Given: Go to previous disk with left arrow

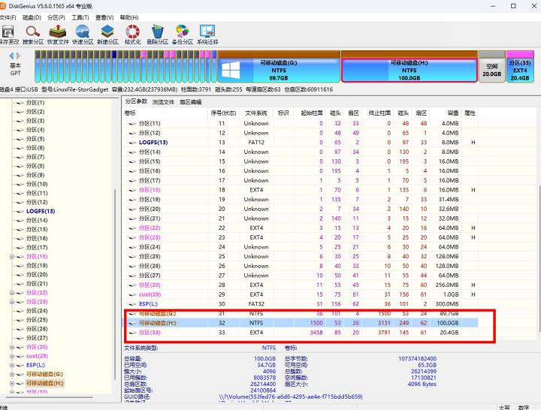Looking at the screenshot, I should (12, 56).
